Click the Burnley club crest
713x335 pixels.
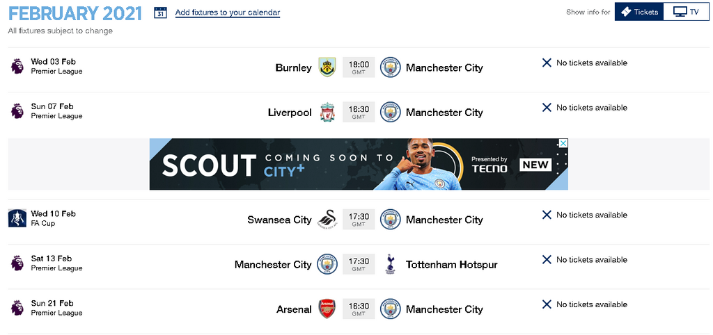click(x=327, y=67)
